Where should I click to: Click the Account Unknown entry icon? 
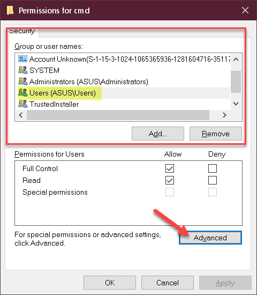coord(22,59)
